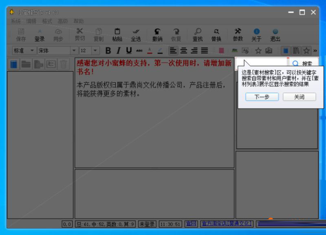Viewport: 326px width, 235px height.
Task: Open the 标准 style dropdown
Action: (32, 50)
